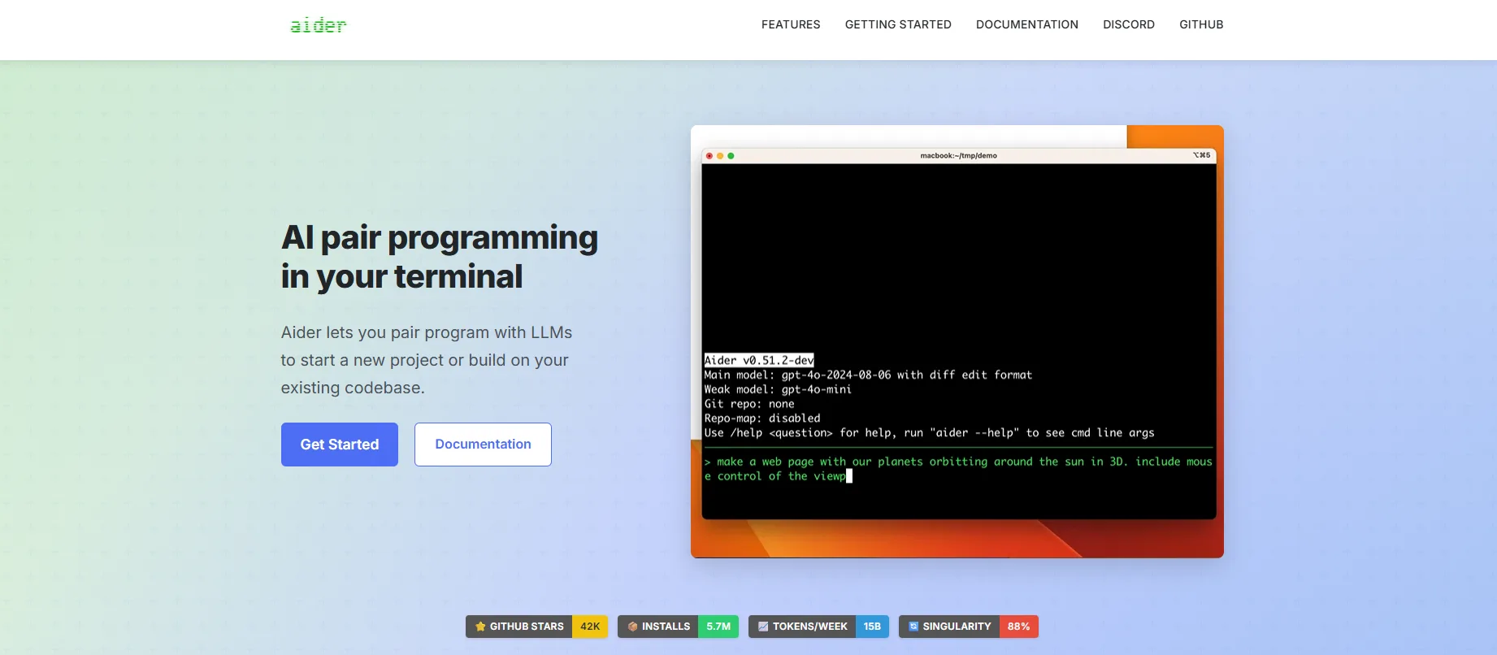The height and width of the screenshot is (655, 1497).
Task: Click the star icon in GitHub Stars badge
Action: point(480,627)
